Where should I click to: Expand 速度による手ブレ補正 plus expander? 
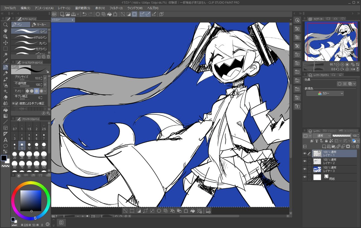[x=13, y=103]
